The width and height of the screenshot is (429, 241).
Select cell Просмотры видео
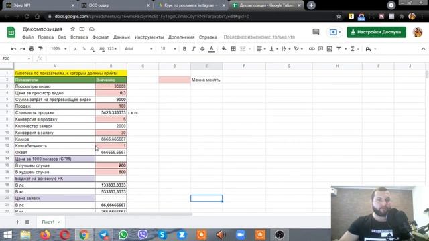click(54, 86)
